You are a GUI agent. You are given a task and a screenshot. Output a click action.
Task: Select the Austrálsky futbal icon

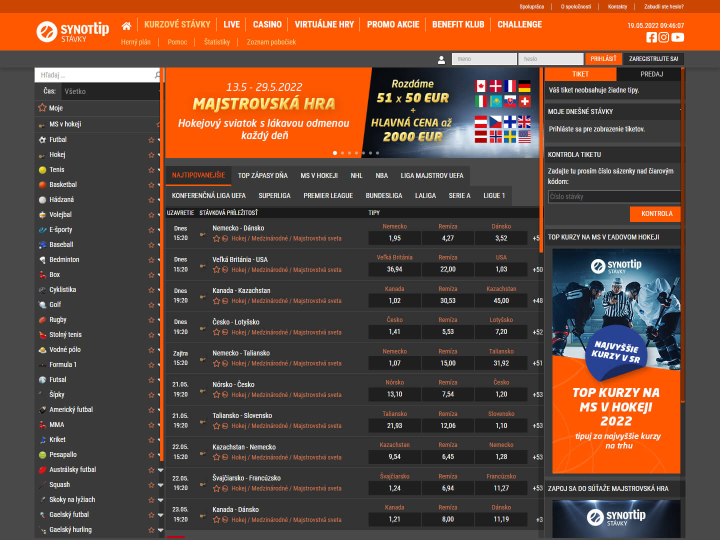pyautogui.click(x=42, y=470)
